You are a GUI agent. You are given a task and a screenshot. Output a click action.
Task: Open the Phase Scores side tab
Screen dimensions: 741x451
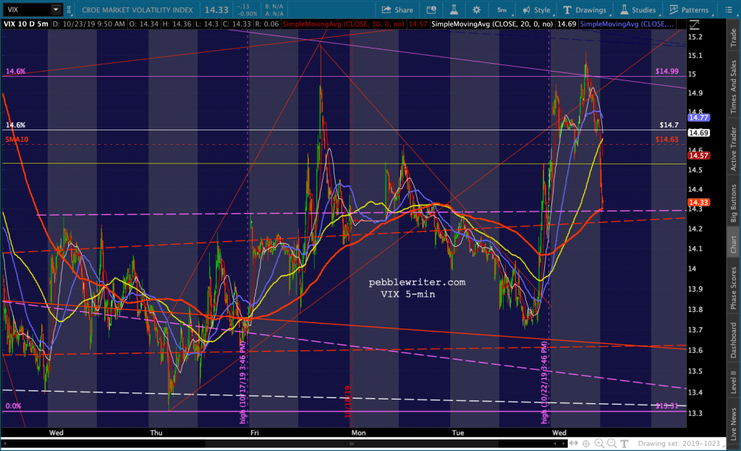pos(734,288)
